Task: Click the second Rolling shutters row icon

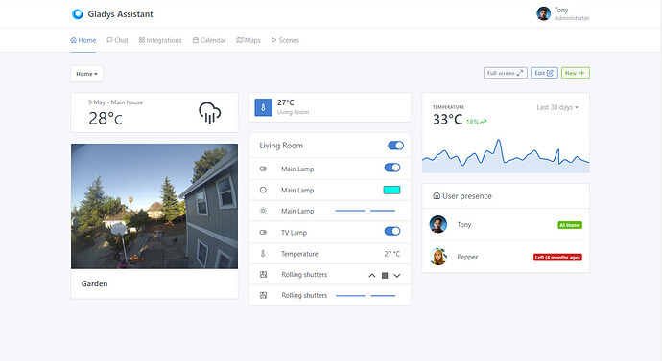Action: pos(263,295)
